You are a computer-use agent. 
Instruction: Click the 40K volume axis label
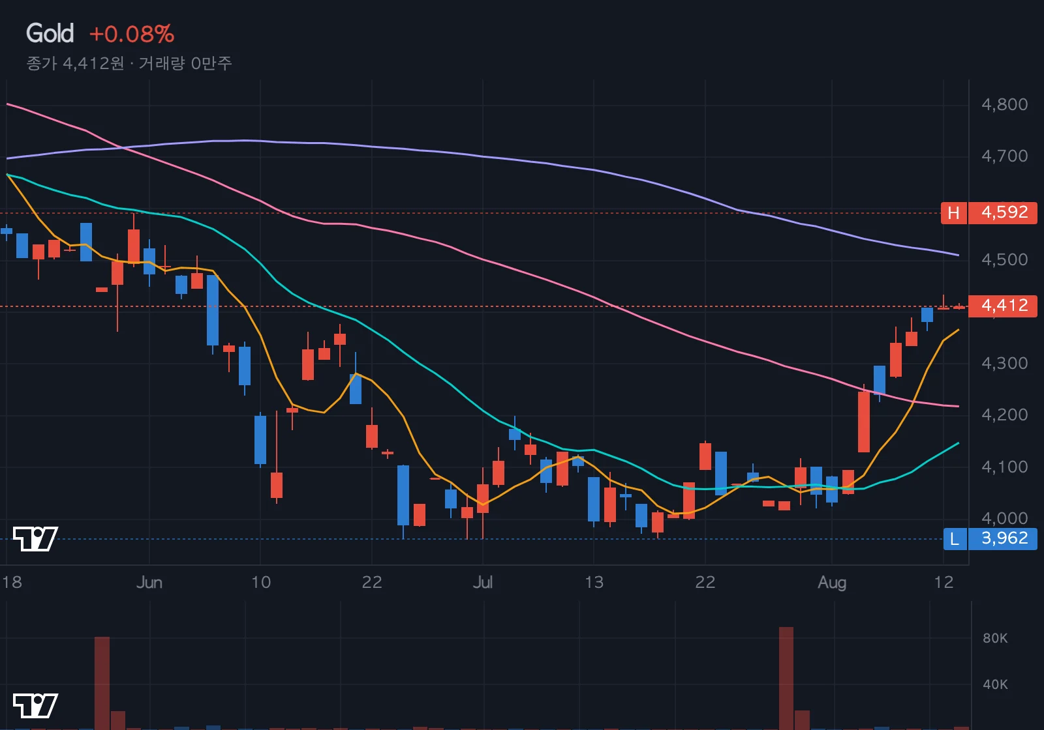pyautogui.click(x=995, y=684)
